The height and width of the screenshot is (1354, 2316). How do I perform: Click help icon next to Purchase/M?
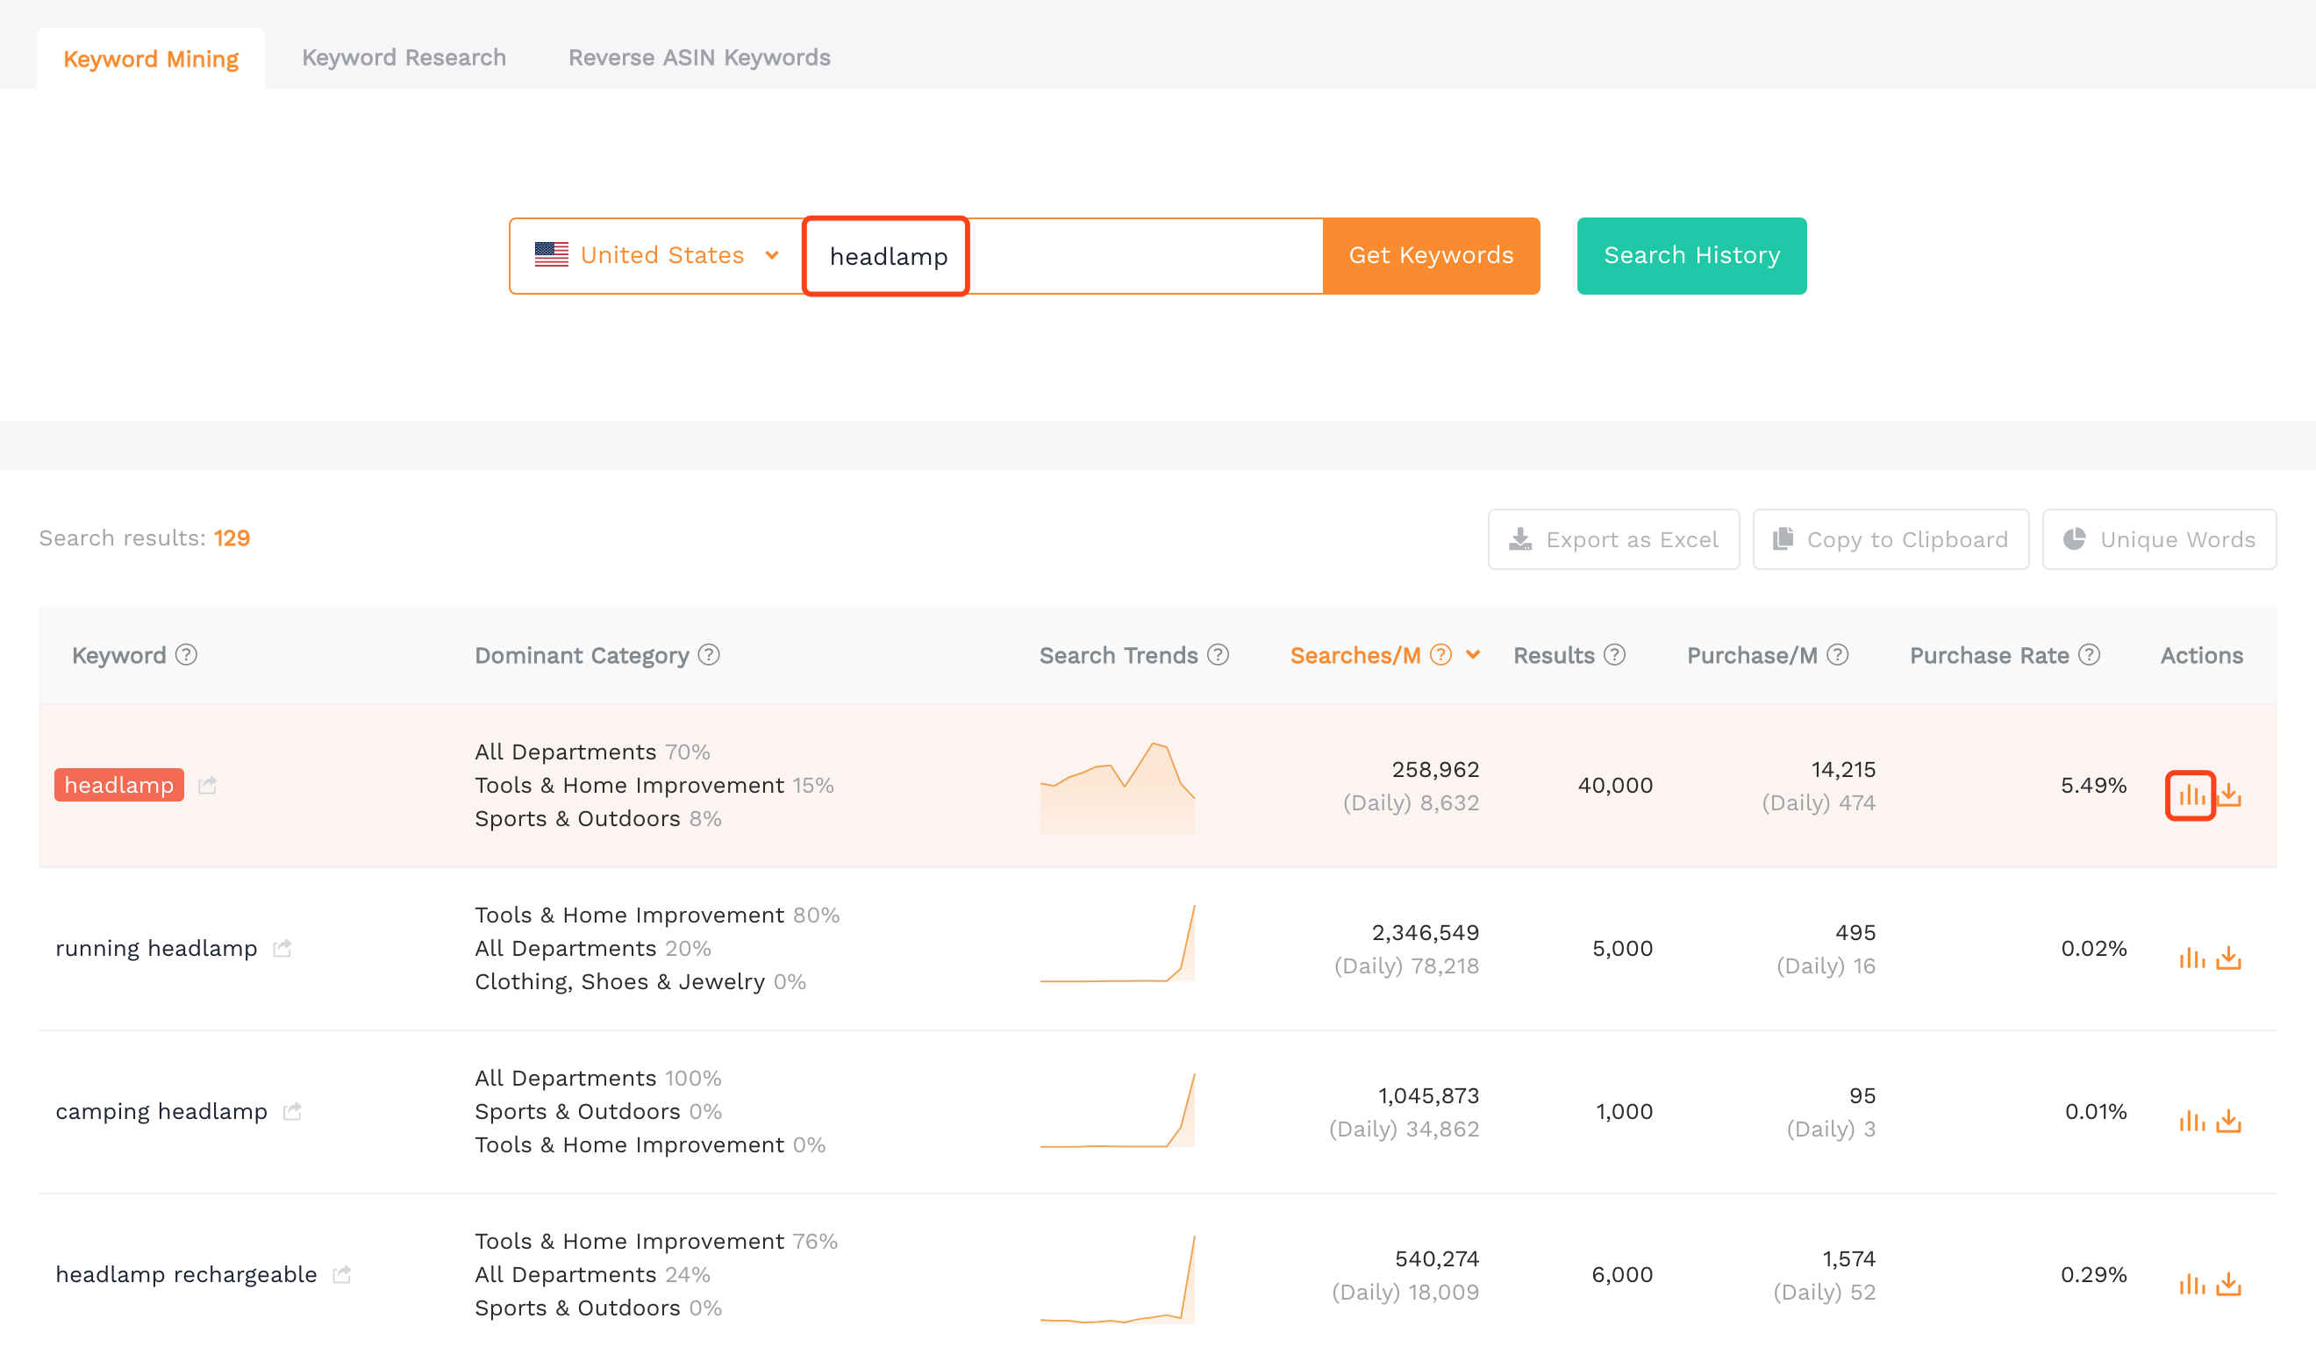click(x=1837, y=655)
